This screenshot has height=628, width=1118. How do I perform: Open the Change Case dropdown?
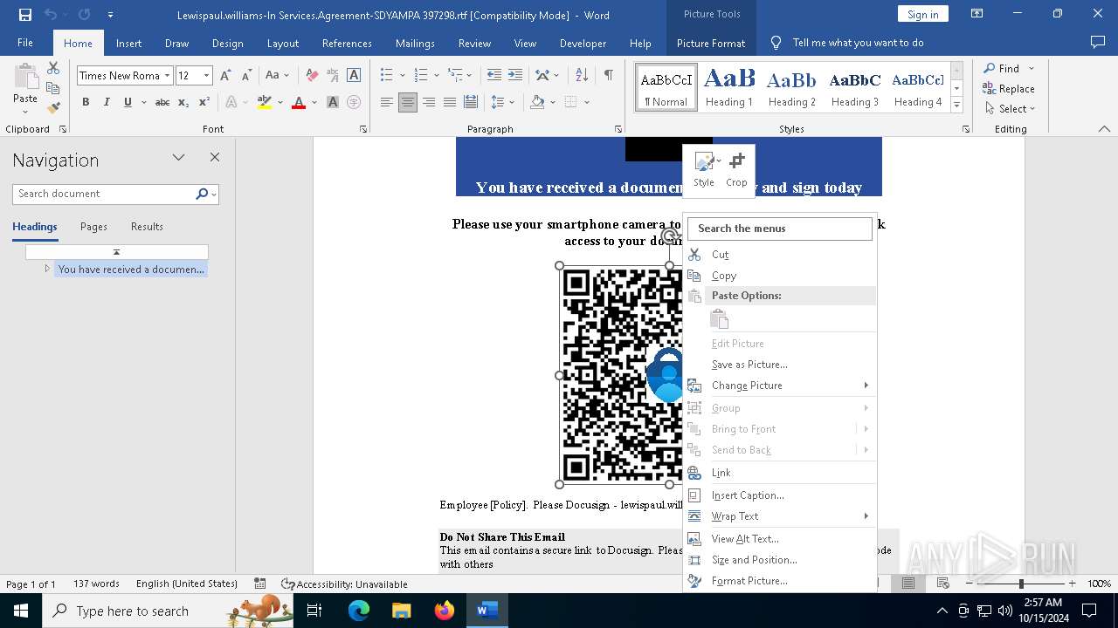pyautogui.click(x=278, y=76)
